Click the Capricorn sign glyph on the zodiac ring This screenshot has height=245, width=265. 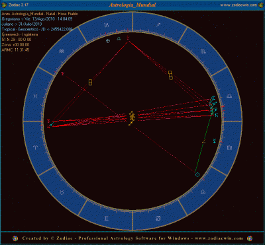pyautogui.click(x=107, y=25)
